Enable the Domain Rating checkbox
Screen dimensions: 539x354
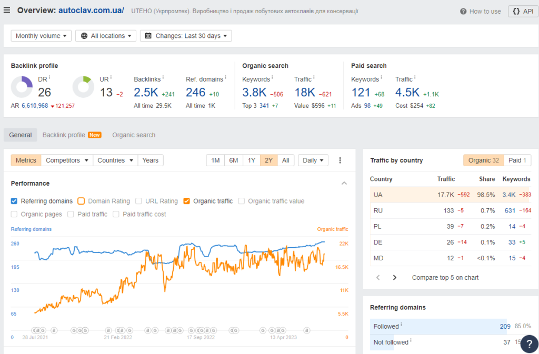81,201
